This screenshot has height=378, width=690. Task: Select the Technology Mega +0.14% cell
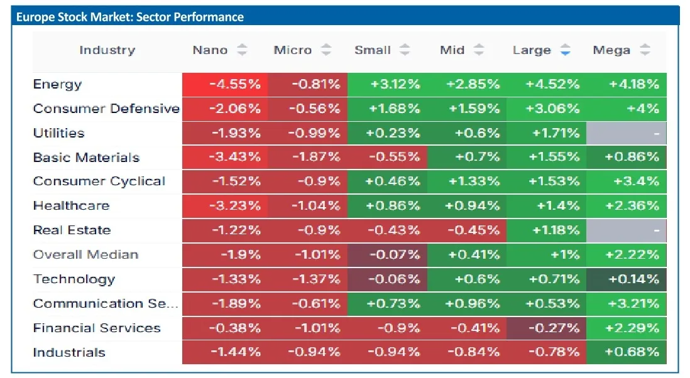click(626, 279)
